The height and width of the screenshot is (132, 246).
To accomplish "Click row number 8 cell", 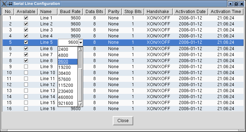I will click(10, 61).
